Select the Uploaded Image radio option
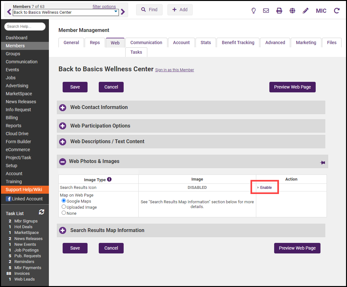 pos(64,207)
